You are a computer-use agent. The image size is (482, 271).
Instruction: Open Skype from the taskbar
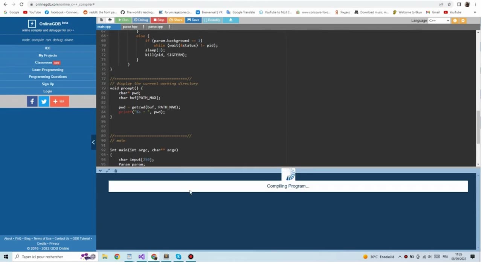[178, 257]
